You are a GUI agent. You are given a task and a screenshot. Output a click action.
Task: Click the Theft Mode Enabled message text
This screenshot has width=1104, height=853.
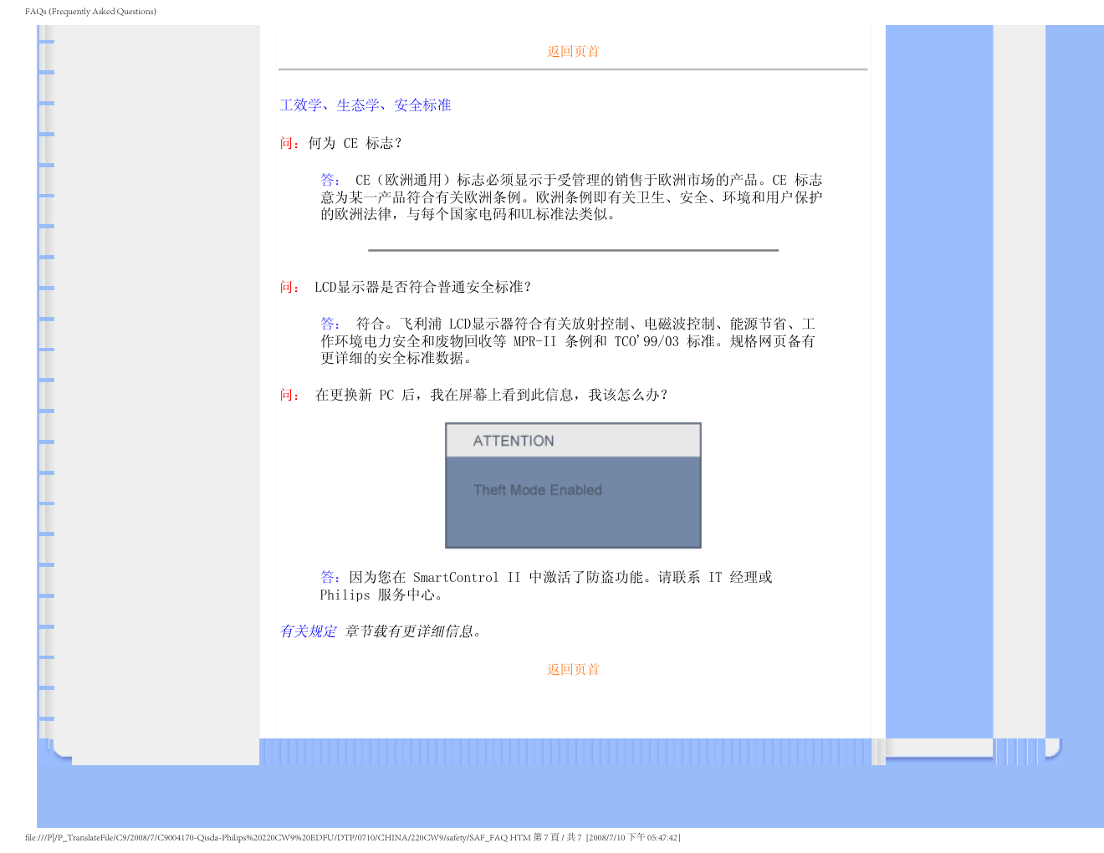coord(538,490)
